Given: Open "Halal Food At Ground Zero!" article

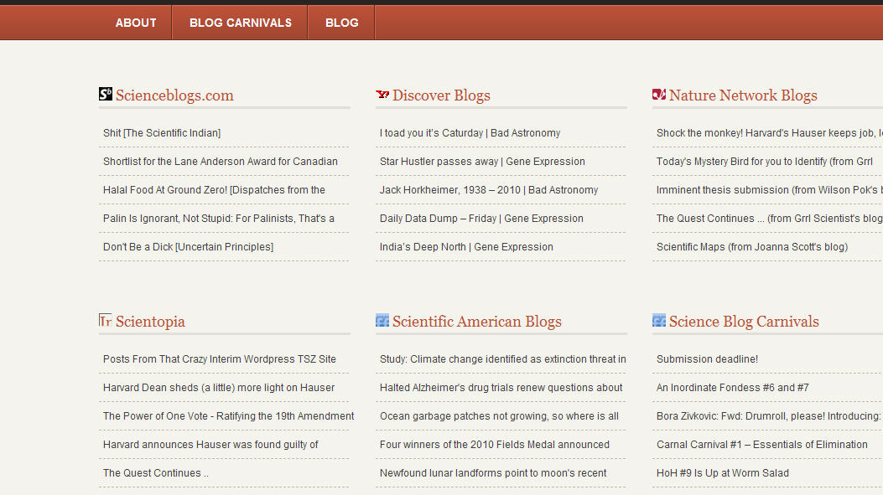Looking at the screenshot, I should [x=214, y=190].
